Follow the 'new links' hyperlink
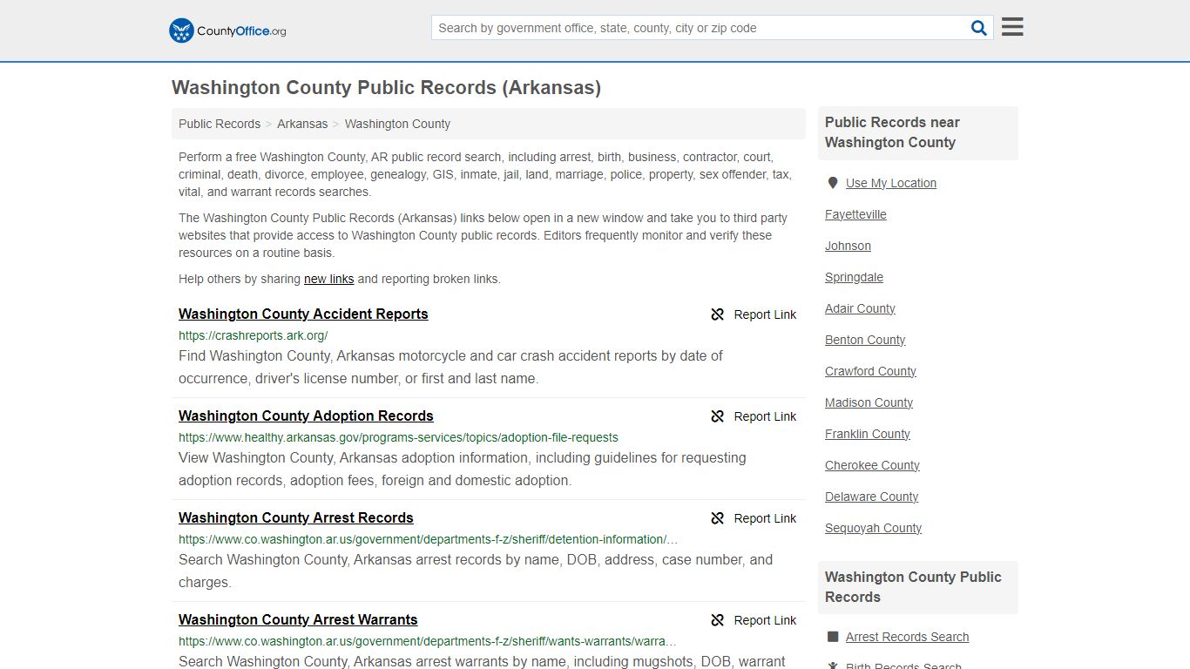This screenshot has width=1190, height=669. [328, 279]
